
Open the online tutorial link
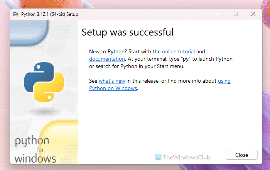coord(178,51)
